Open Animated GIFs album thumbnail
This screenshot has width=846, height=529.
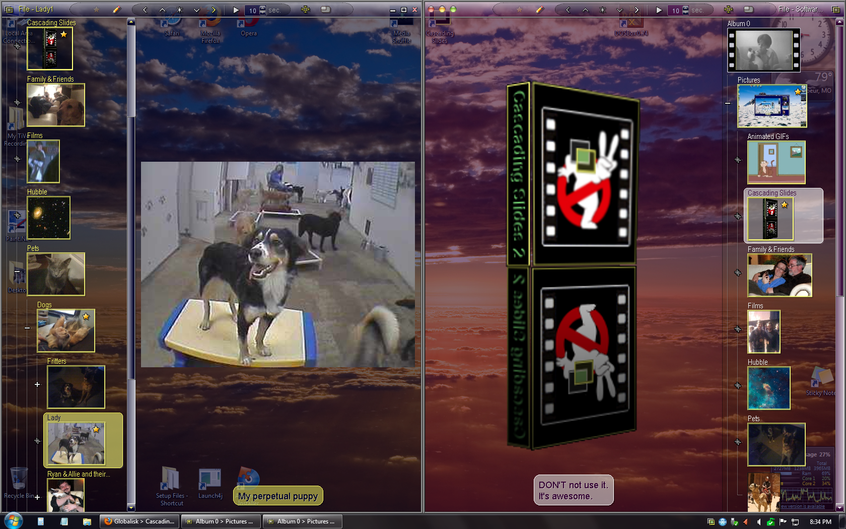point(777,162)
